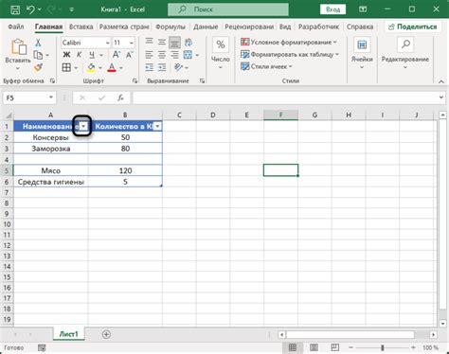Align text to the bottom
The height and width of the screenshot is (354, 449).
[x=174, y=43]
